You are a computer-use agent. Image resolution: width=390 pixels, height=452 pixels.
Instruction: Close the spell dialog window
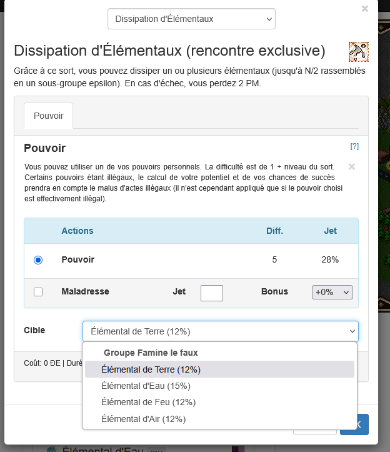[x=365, y=9]
